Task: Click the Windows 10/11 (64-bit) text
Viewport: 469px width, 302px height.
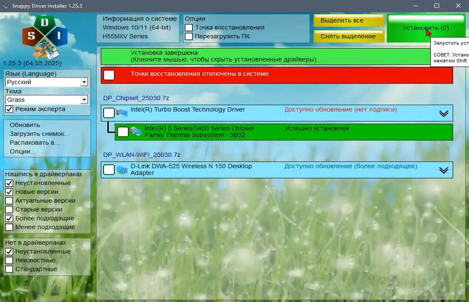Action: [137, 28]
